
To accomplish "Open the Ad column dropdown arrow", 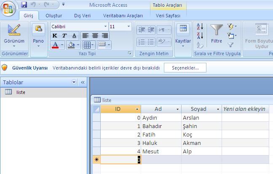I will click(178, 109).
